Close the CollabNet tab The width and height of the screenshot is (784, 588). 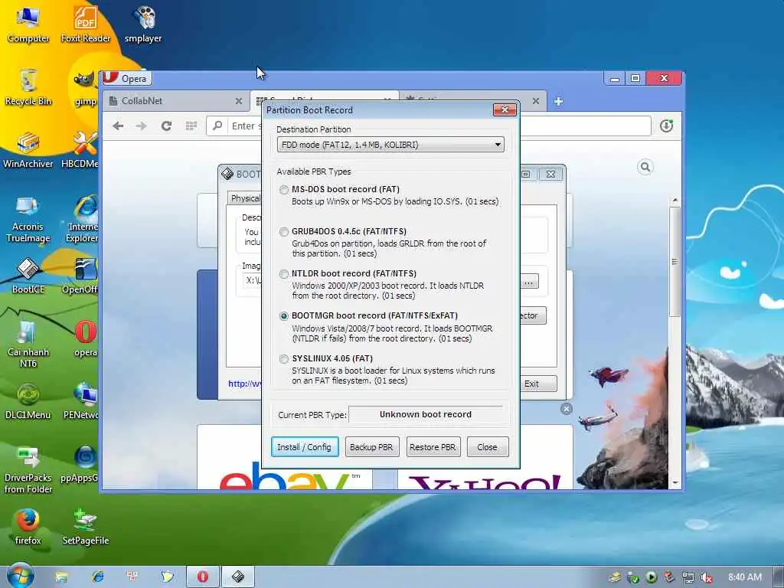239,101
